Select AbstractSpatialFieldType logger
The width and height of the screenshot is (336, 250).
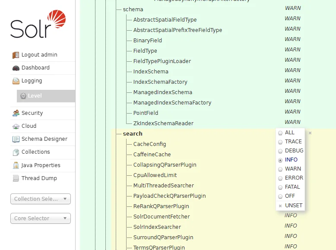[165, 20]
